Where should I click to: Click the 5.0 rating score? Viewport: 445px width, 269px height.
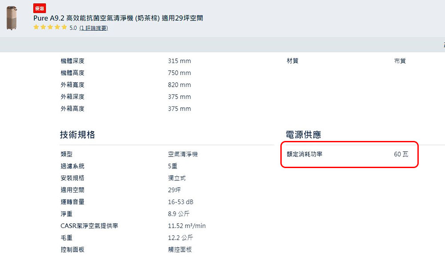pos(73,28)
